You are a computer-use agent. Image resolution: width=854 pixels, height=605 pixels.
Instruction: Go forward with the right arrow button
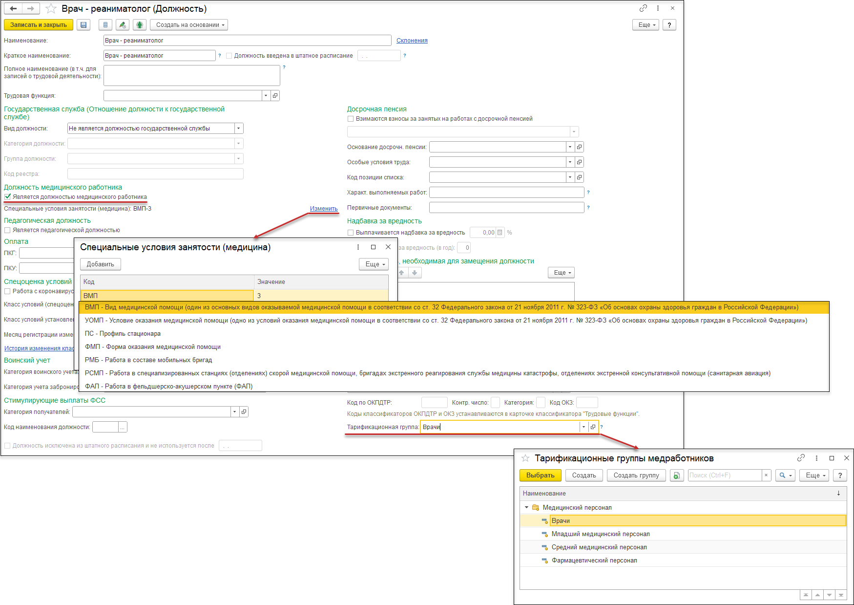[x=31, y=8]
